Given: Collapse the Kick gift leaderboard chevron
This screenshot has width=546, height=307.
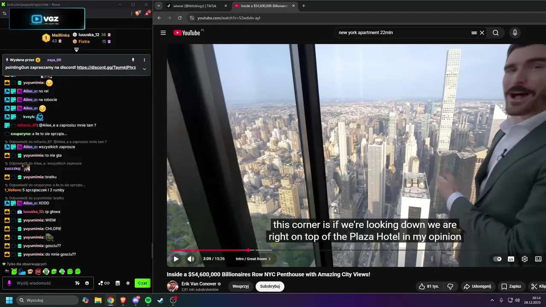Looking at the screenshot, I should [x=76, y=49].
